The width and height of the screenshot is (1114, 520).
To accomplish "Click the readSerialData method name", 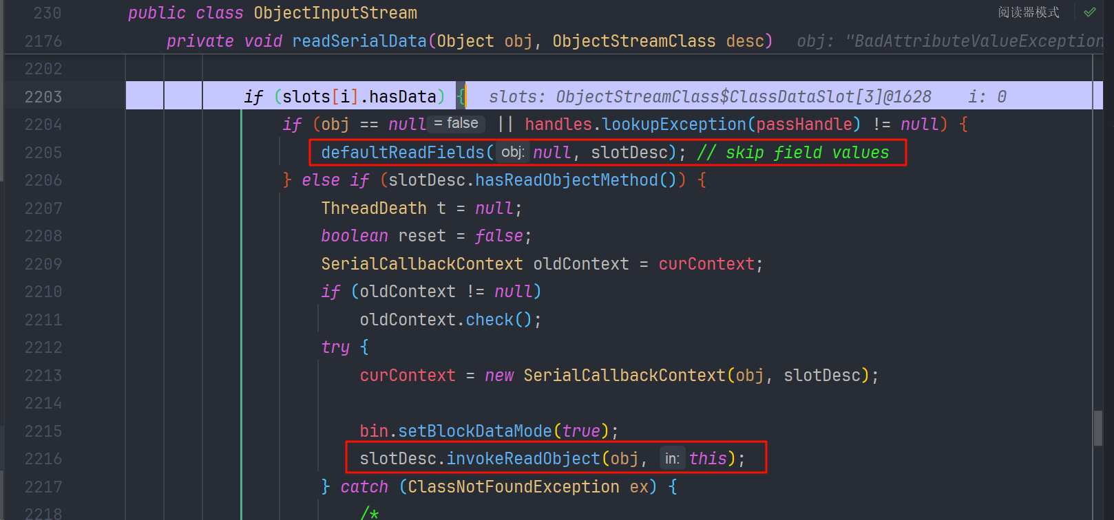I will pos(359,41).
